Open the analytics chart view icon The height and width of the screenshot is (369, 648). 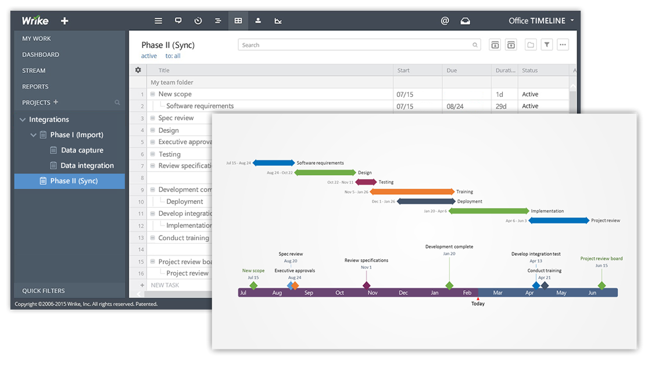278,21
